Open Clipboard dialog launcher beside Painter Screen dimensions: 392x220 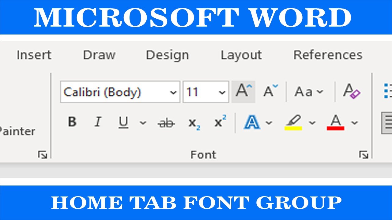coord(43,155)
